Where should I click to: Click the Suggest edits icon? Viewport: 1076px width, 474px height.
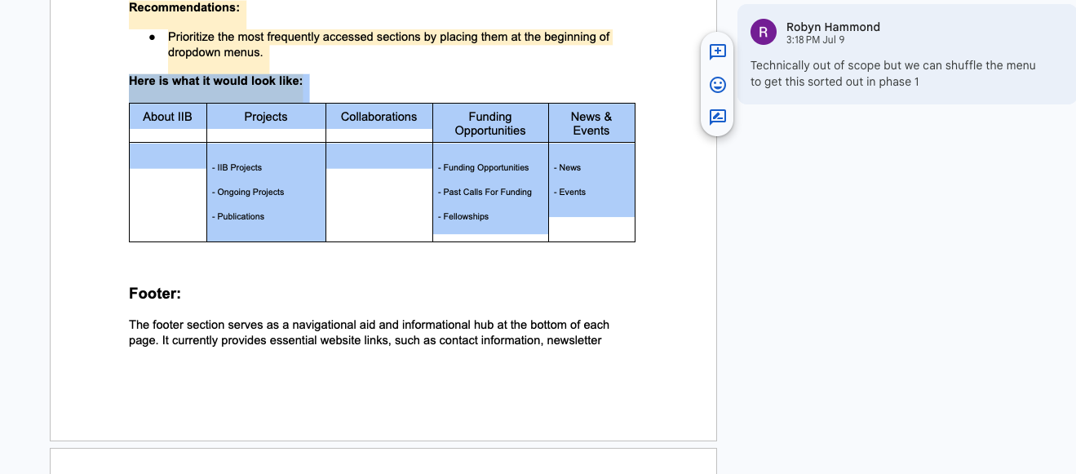click(x=717, y=117)
